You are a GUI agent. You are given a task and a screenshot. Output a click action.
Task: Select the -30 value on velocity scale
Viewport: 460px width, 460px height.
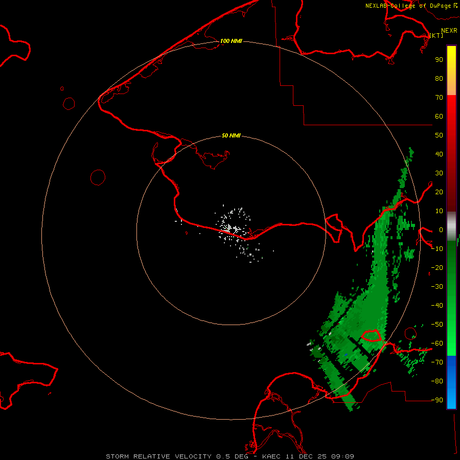[437, 287]
